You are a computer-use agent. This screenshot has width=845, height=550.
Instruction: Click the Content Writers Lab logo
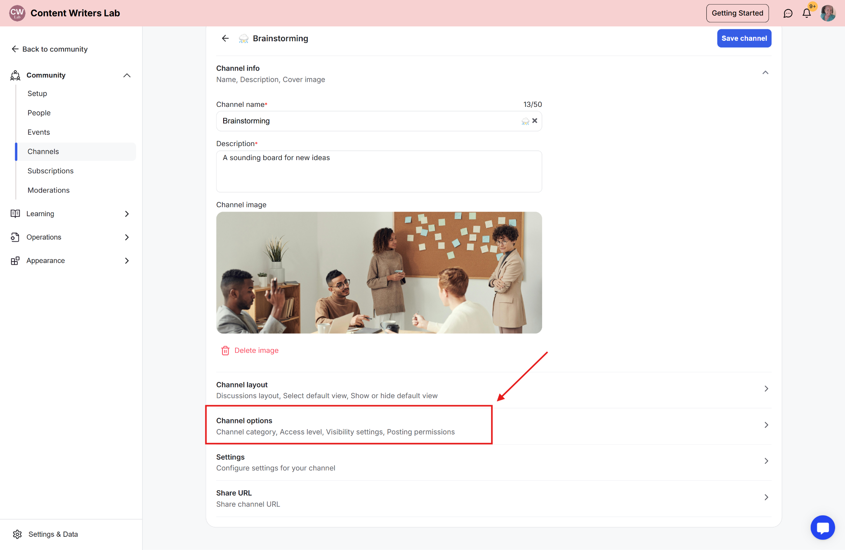tap(17, 13)
